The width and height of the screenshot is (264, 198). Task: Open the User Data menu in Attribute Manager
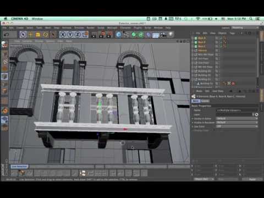[x=218, y=91]
